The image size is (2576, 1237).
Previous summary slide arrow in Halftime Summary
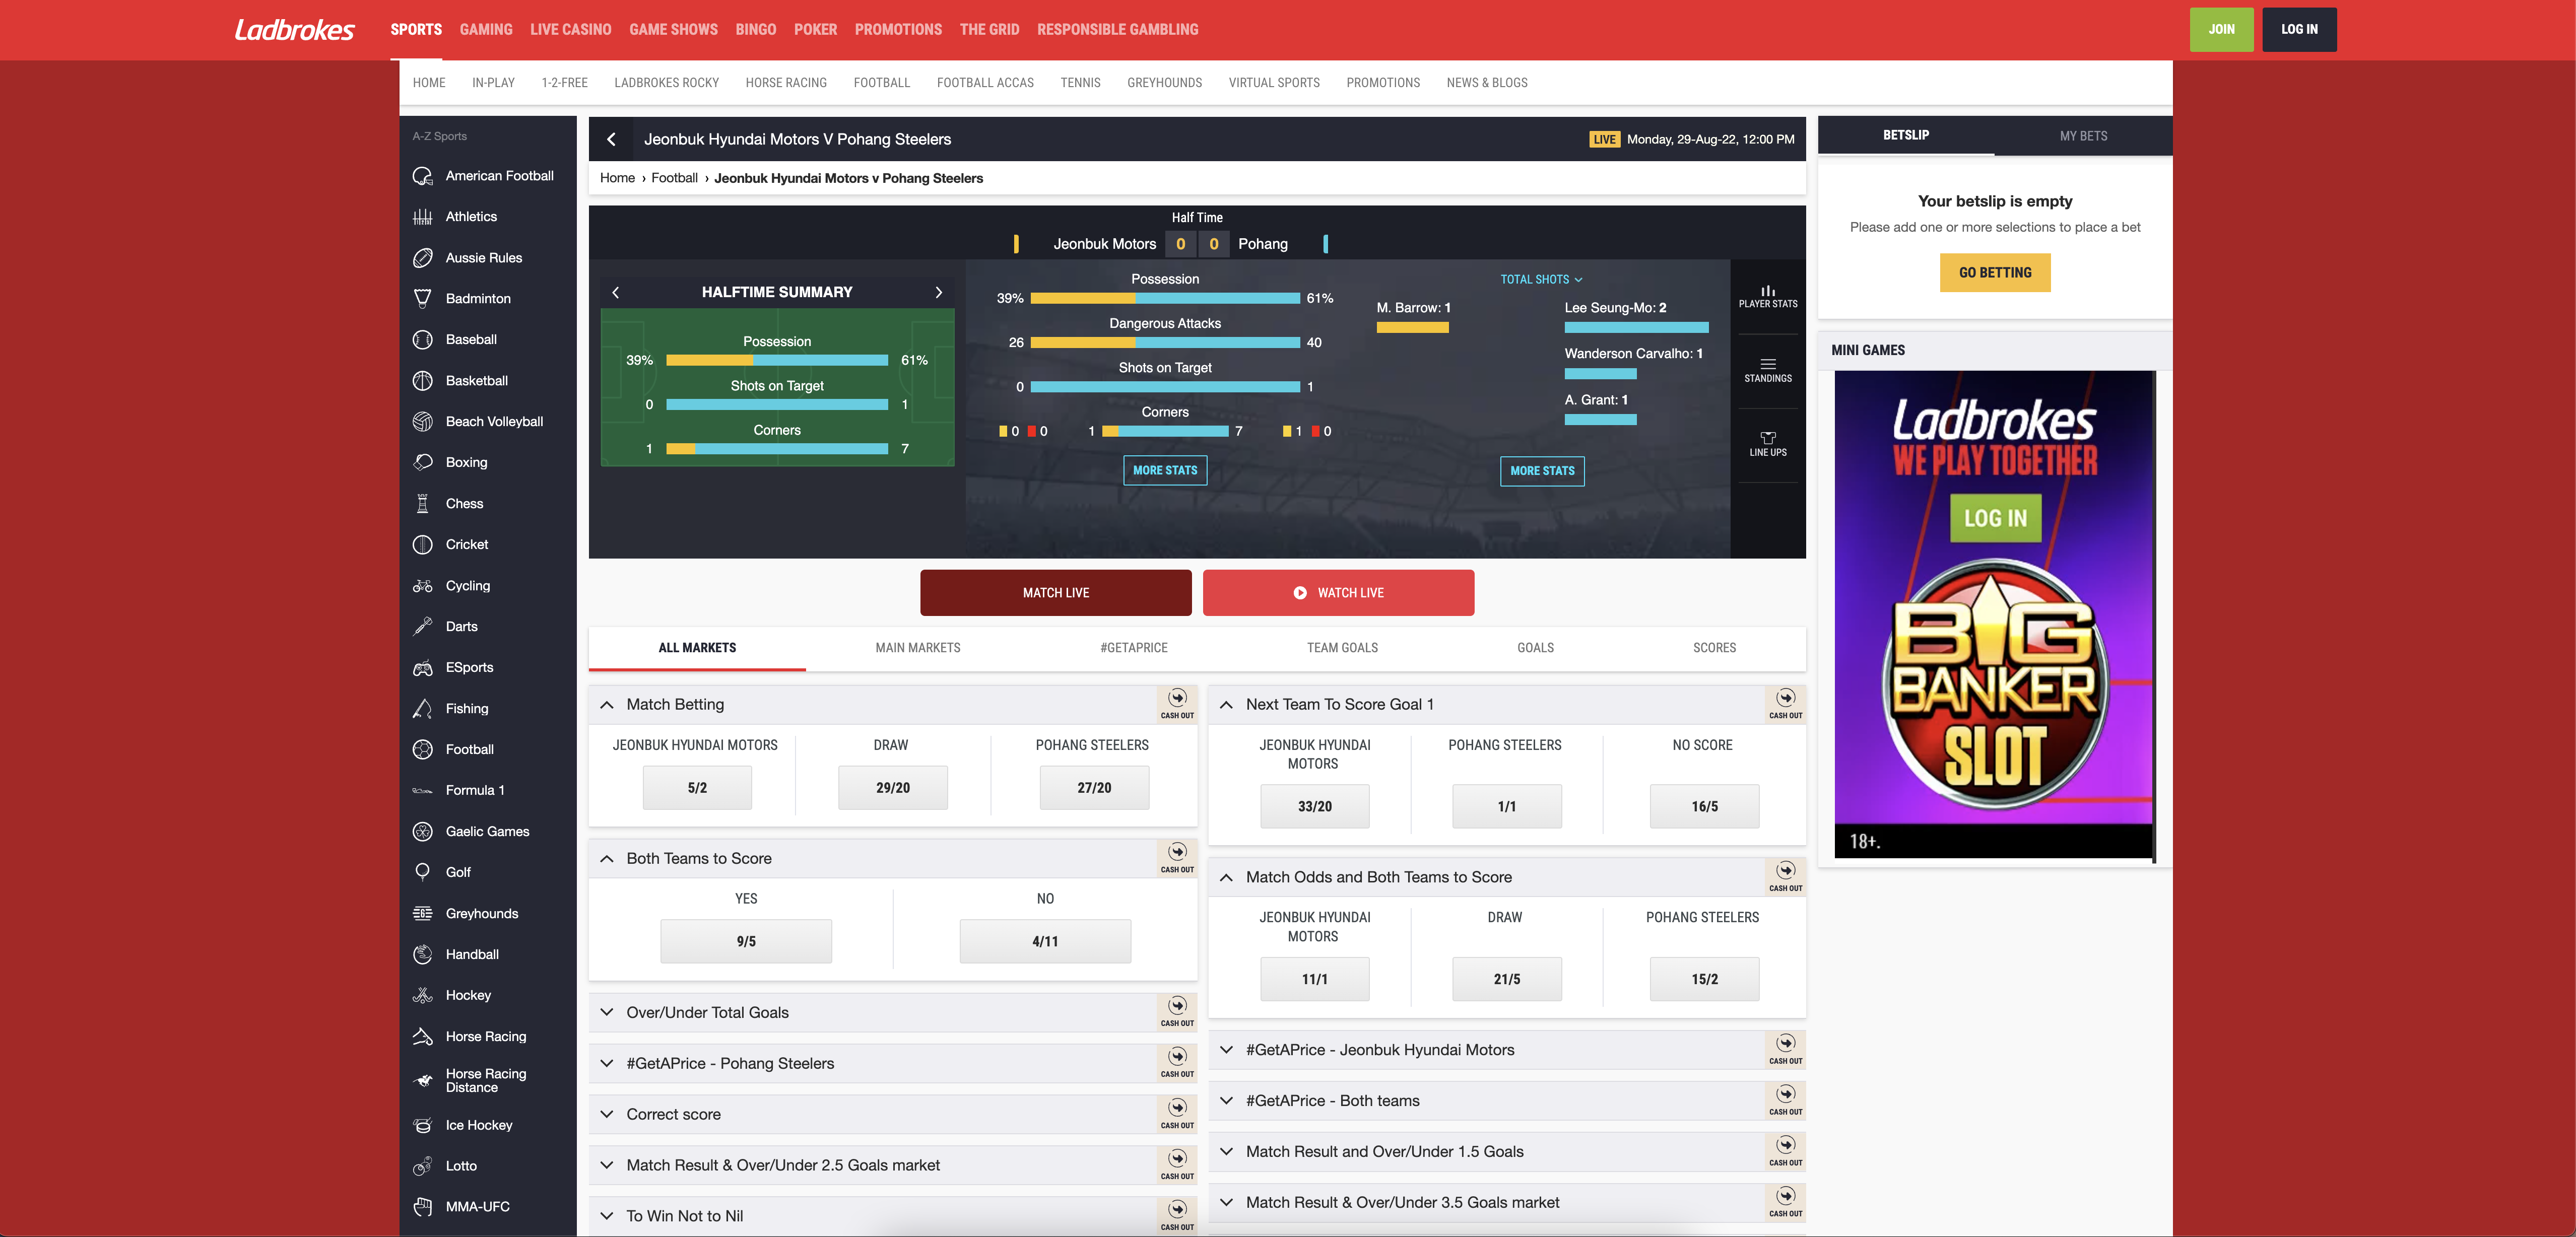click(615, 292)
